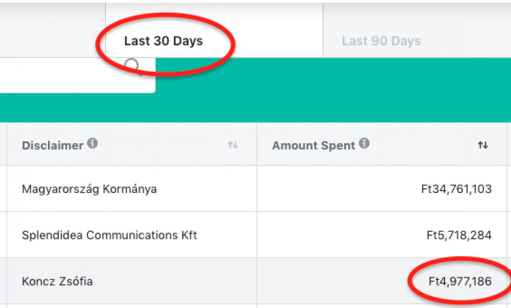Select the Splendidea Communications Kft entry
Image resolution: width=511 pixels, height=308 pixels.
(109, 235)
